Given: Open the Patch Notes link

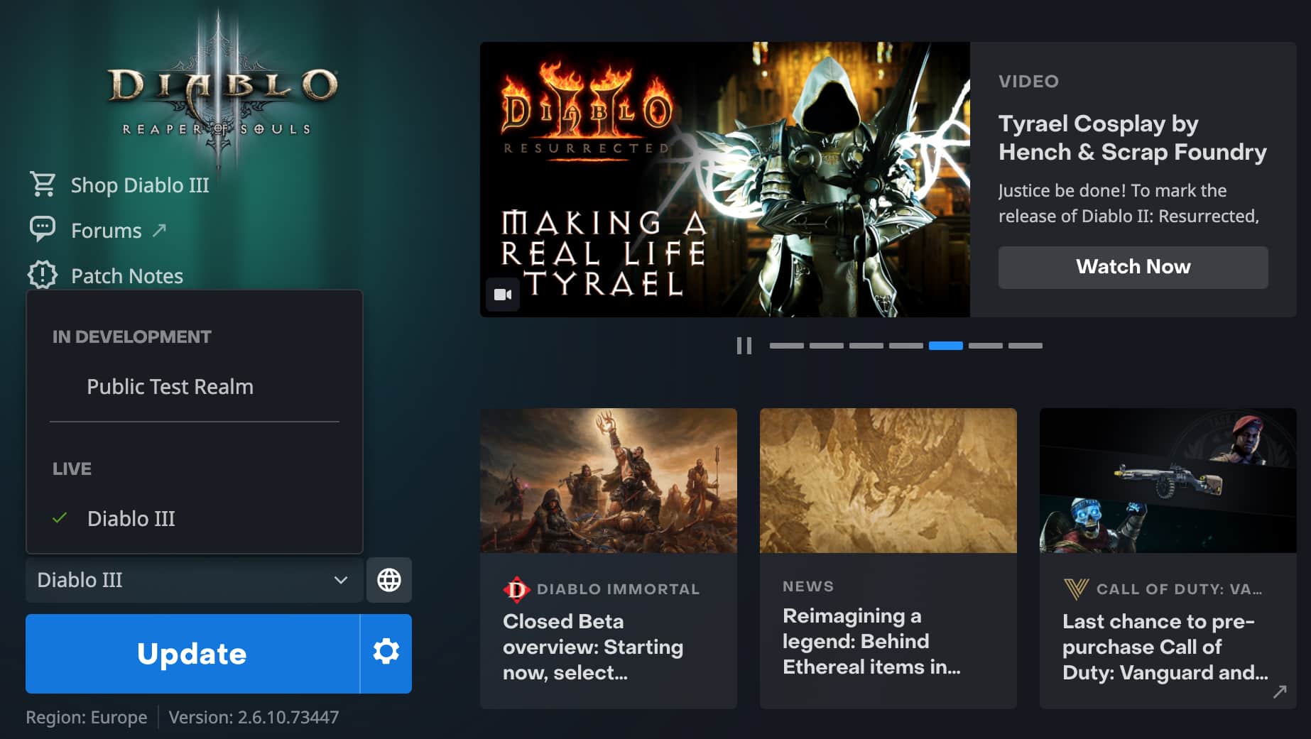Looking at the screenshot, I should coord(127,275).
